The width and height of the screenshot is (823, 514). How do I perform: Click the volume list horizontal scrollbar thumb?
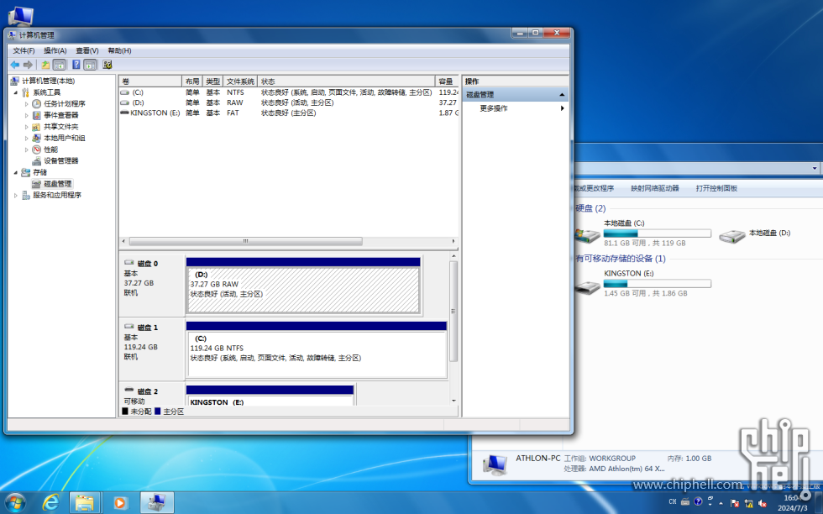tap(245, 242)
